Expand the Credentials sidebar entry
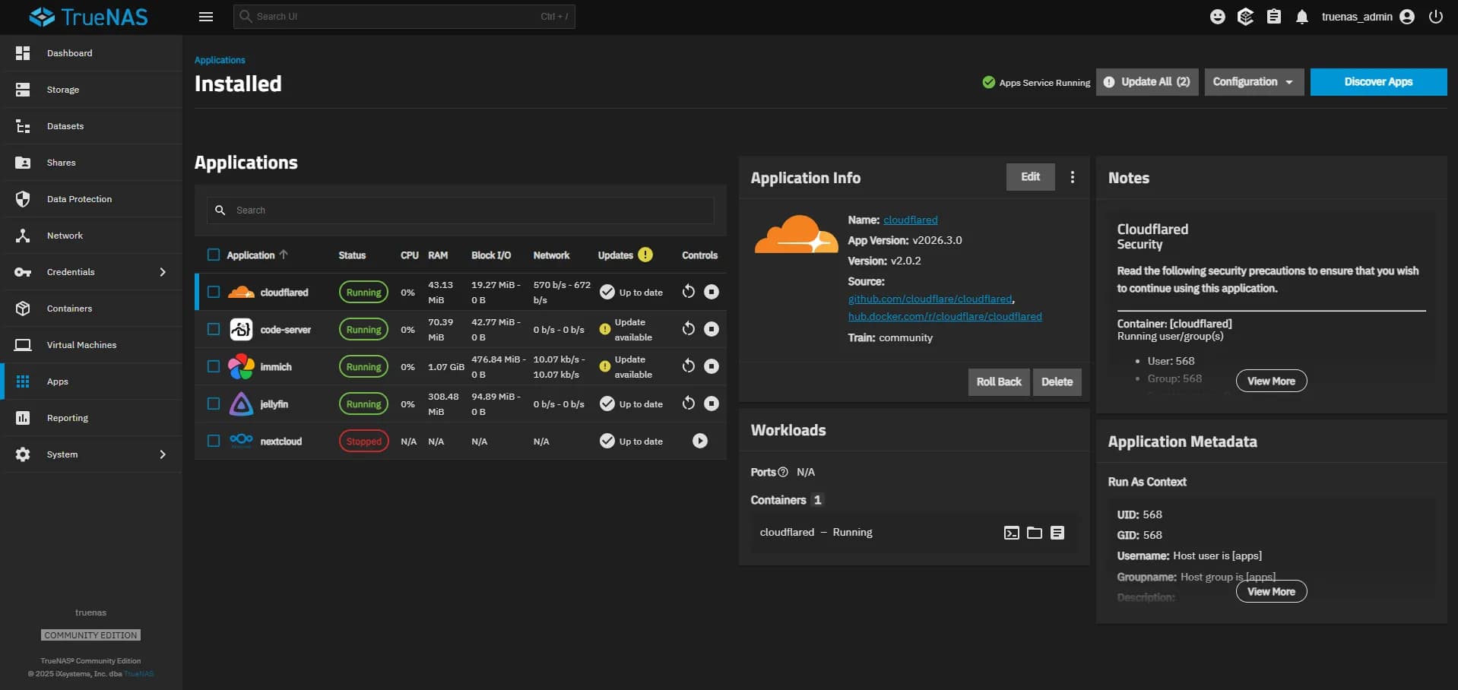This screenshot has height=690, width=1458. pos(71,271)
